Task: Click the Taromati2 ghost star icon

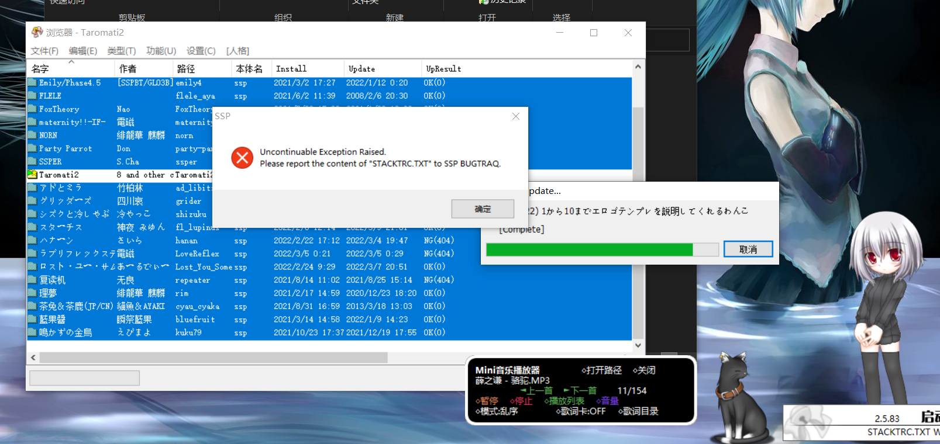Action: point(33,175)
